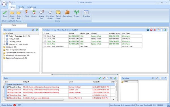170x107 pixels.
Task: Open the Service Plan tool
Action: 41,15
